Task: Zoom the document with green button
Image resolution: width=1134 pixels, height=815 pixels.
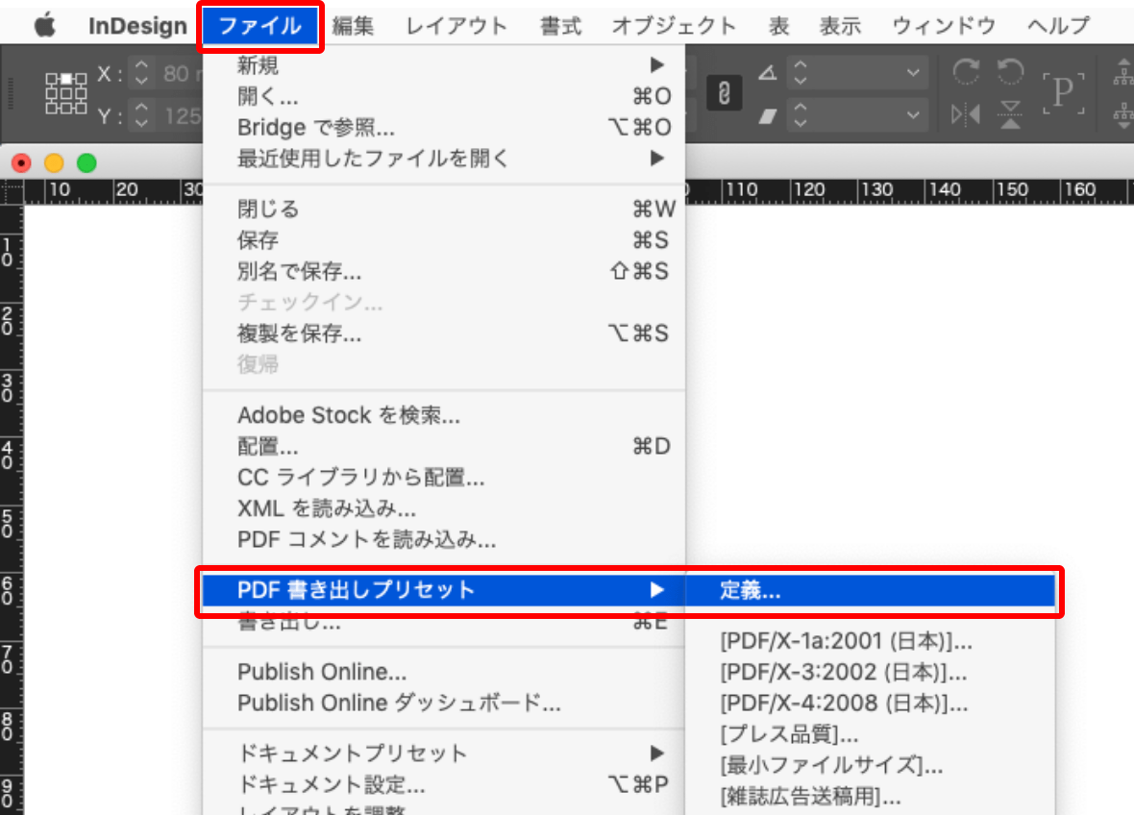Action: tap(86, 163)
